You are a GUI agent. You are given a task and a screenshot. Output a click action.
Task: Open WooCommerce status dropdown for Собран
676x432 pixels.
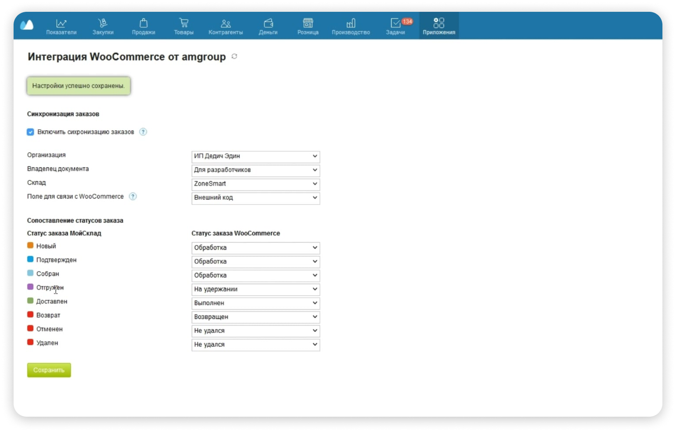point(256,275)
